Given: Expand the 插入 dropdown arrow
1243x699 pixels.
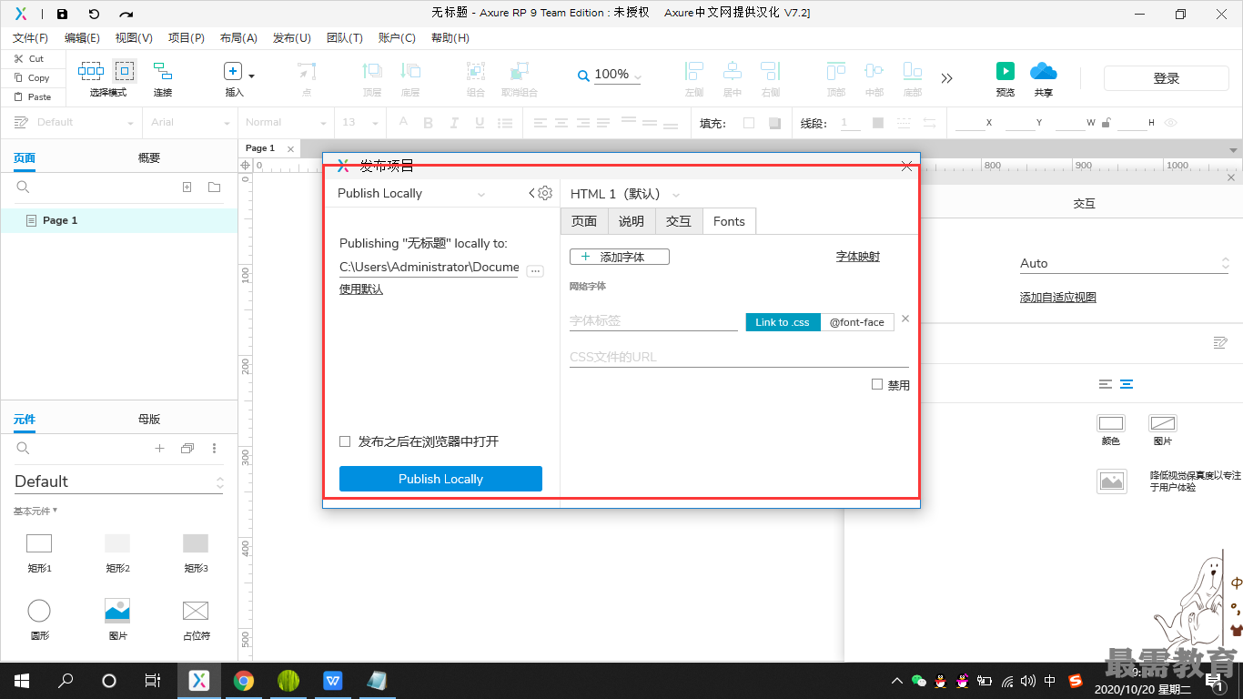Looking at the screenshot, I should (x=251, y=76).
